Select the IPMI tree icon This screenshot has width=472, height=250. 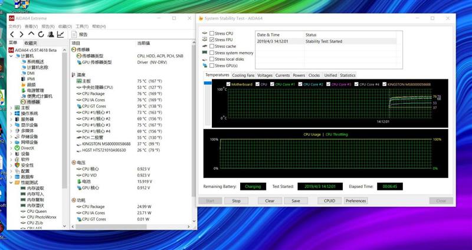pos(24,79)
